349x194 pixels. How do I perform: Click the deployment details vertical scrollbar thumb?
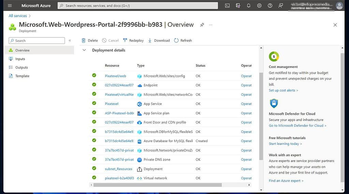click(261, 116)
